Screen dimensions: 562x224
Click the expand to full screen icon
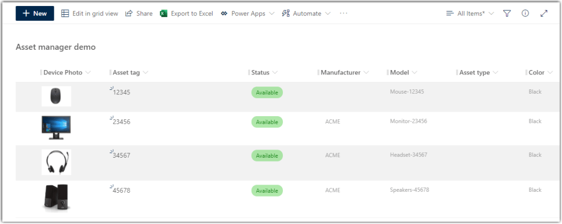click(x=544, y=13)
